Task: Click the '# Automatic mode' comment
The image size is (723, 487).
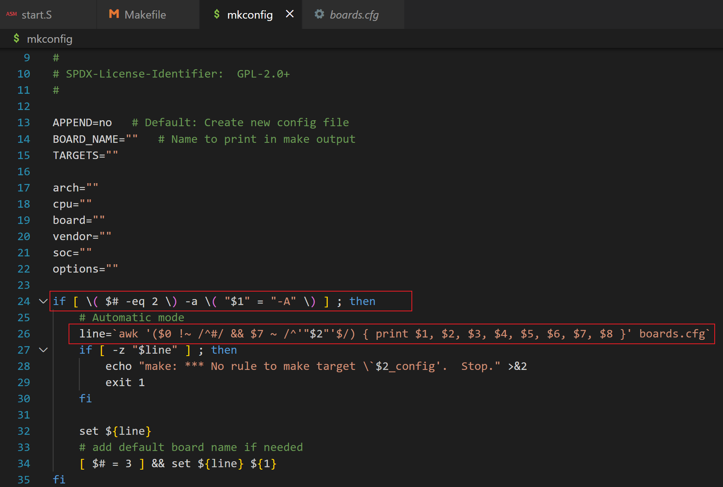Action: click(132, 318)
